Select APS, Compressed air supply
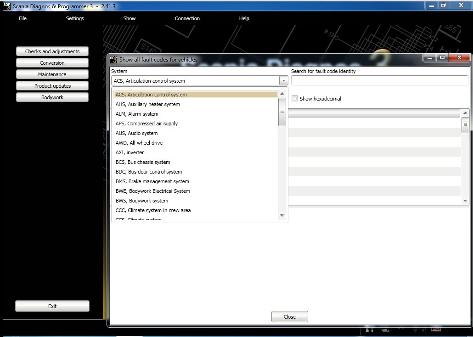Image resolution: width=473 pixels, height=337 pixels. [196, 124]
